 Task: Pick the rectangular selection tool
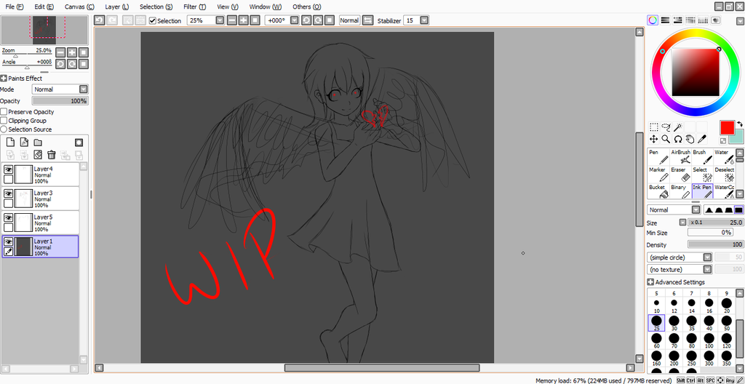pos(654,127)
